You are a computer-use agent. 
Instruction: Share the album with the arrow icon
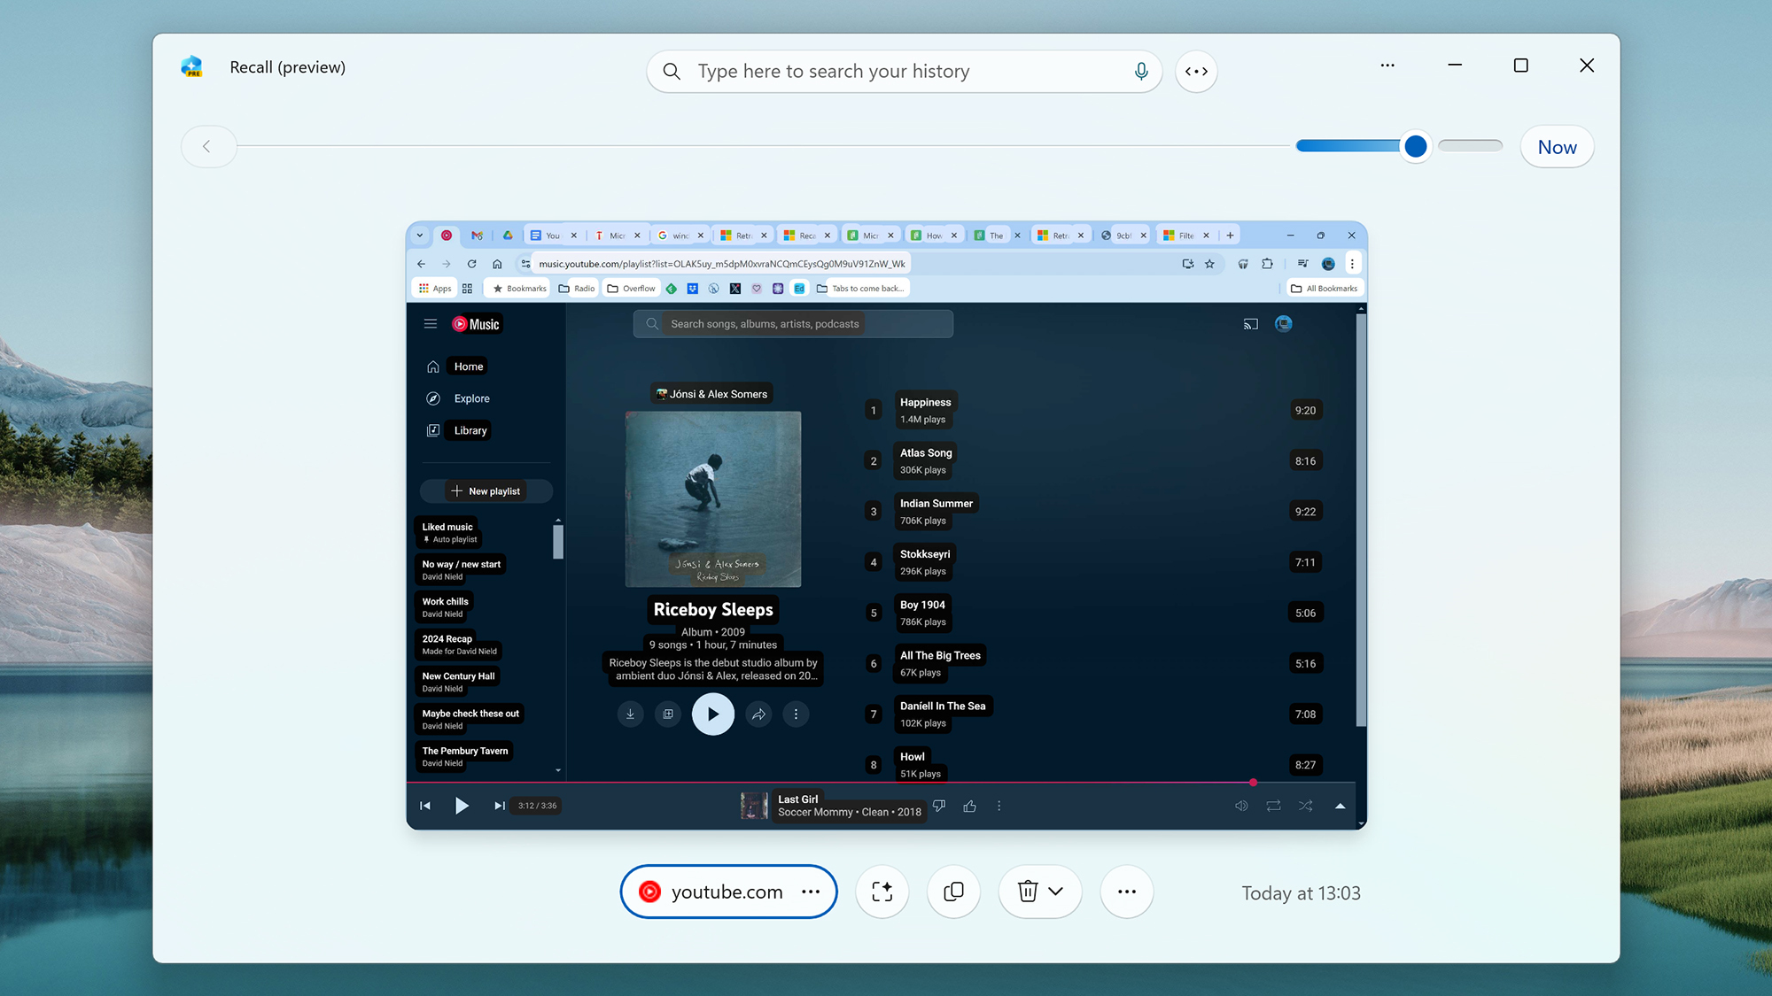(x=758, y=714)
